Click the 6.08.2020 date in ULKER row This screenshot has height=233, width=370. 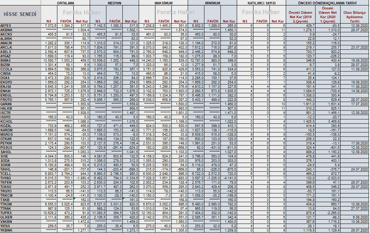[x=360, y=217]
